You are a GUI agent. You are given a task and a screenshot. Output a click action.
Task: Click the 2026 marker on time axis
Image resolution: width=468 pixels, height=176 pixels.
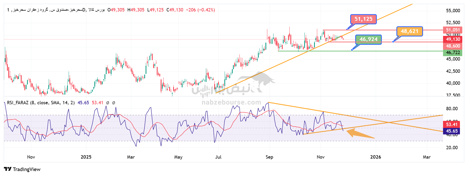[375, 157]
